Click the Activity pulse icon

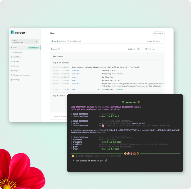pos(11,62)
